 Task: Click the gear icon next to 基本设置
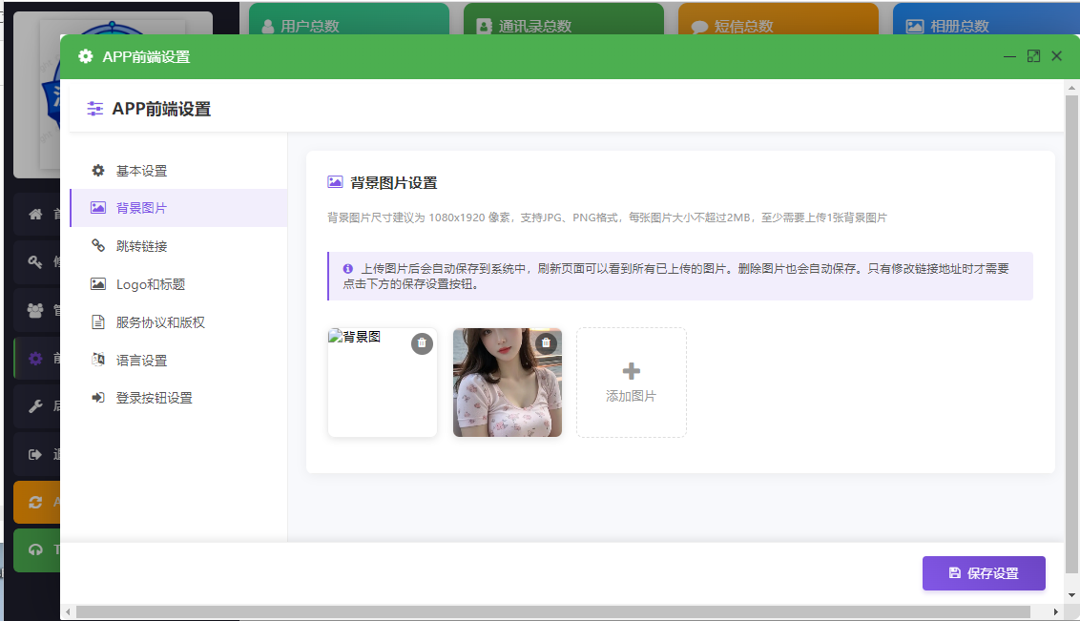point(98,170)
